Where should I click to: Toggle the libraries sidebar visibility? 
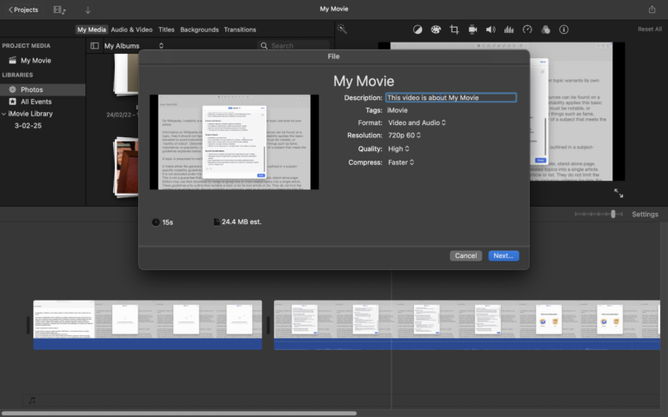click(x=95, y=45)
